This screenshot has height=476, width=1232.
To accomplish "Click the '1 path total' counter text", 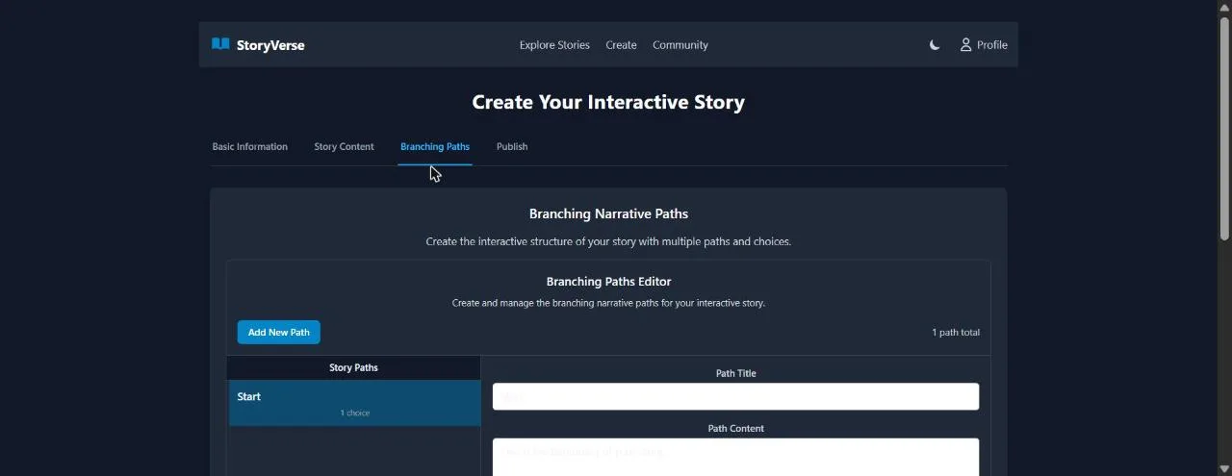I will coord(956,333).
